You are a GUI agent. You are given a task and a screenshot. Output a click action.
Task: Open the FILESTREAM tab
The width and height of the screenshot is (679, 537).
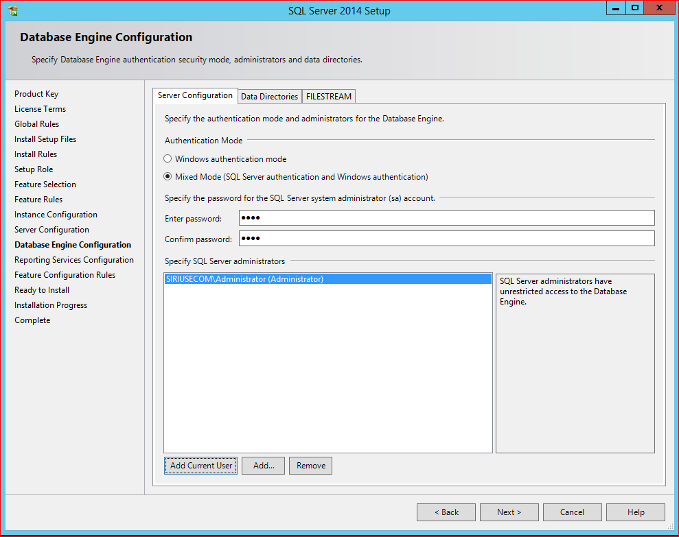[329, 97]
